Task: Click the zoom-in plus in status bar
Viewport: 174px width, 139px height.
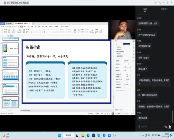Action: [x=134, y=114]
